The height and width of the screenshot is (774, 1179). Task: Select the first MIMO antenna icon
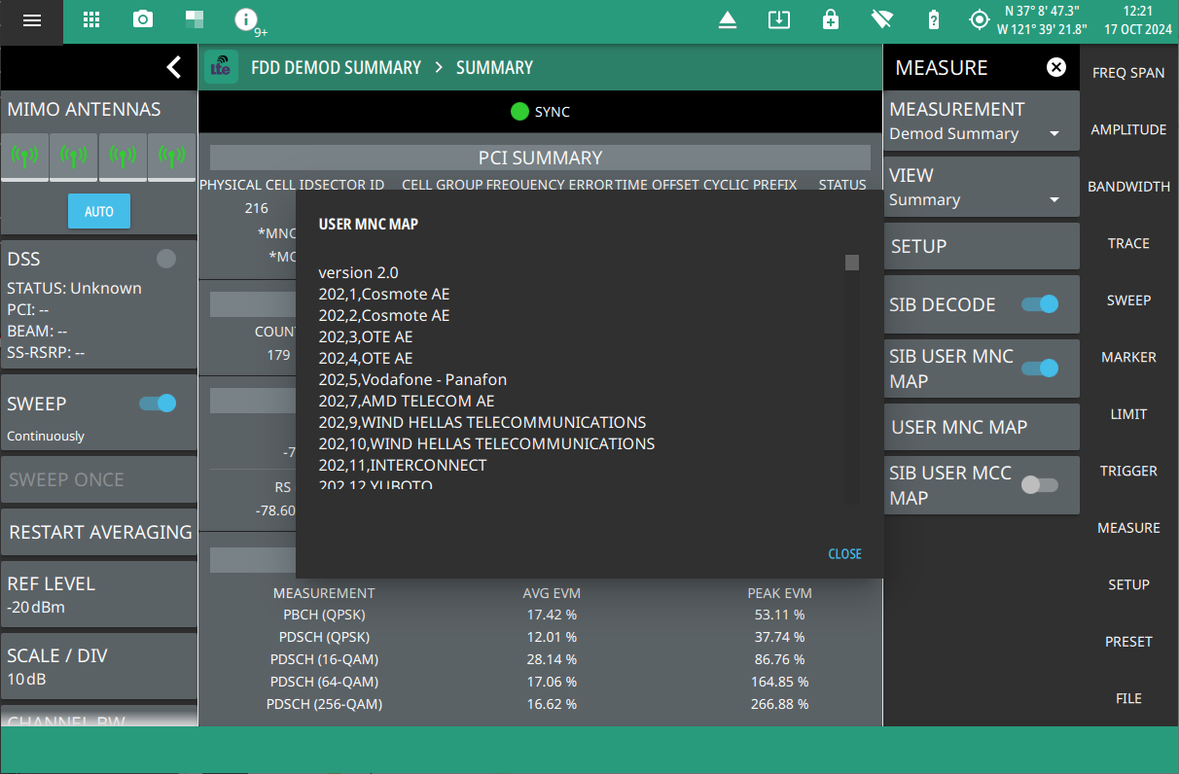[25, 155]
